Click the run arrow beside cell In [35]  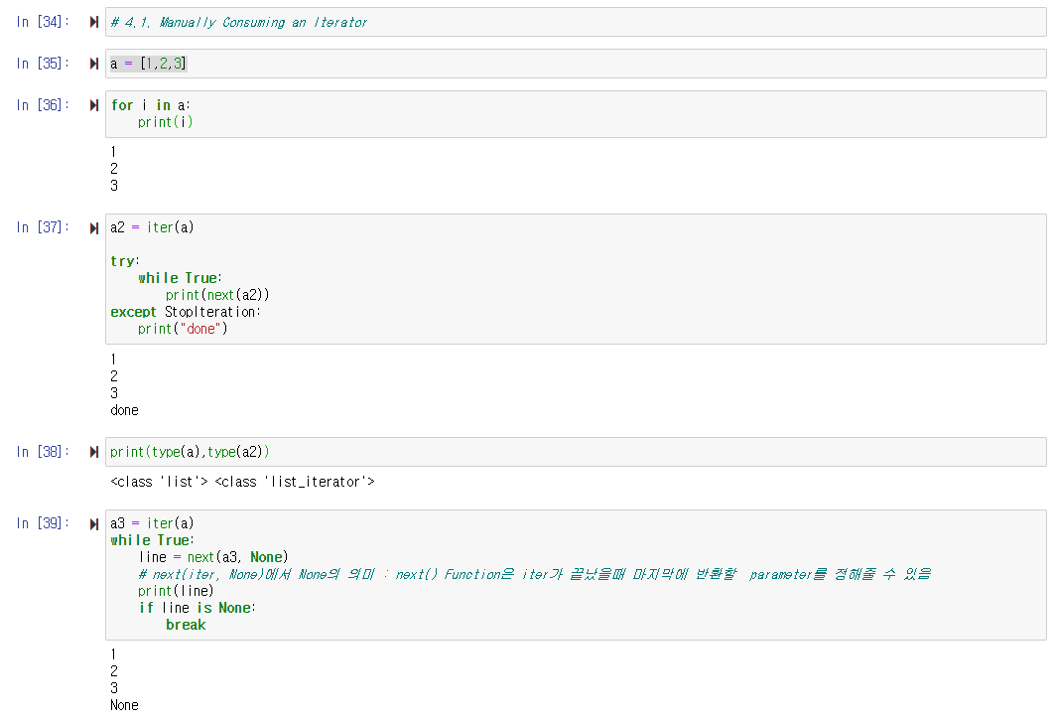coord(92,63)
